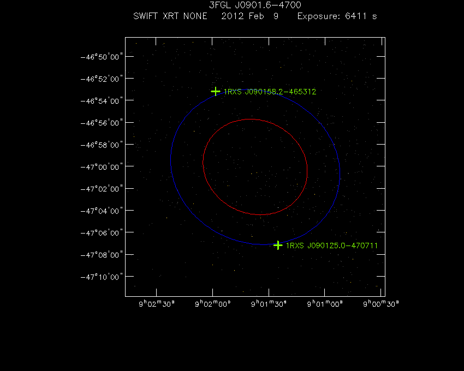Click the green cross marker for 1RXS J090125.0-470711
Viewport: 464px width, 371px height.
click(277, 246)
